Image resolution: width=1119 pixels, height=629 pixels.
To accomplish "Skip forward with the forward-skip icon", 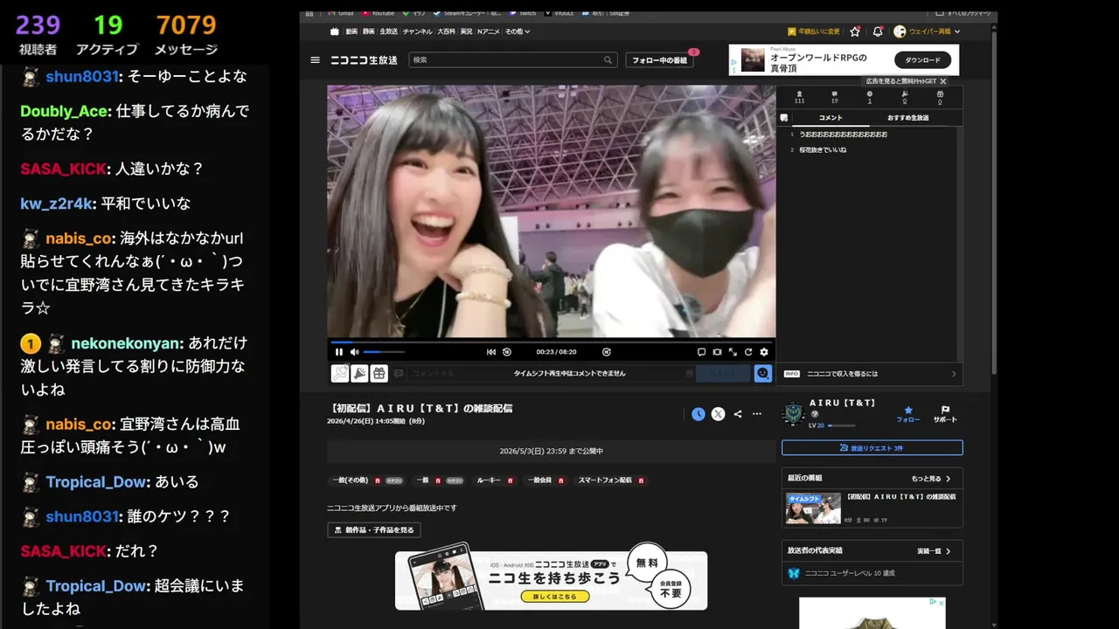I will [607, 352].
